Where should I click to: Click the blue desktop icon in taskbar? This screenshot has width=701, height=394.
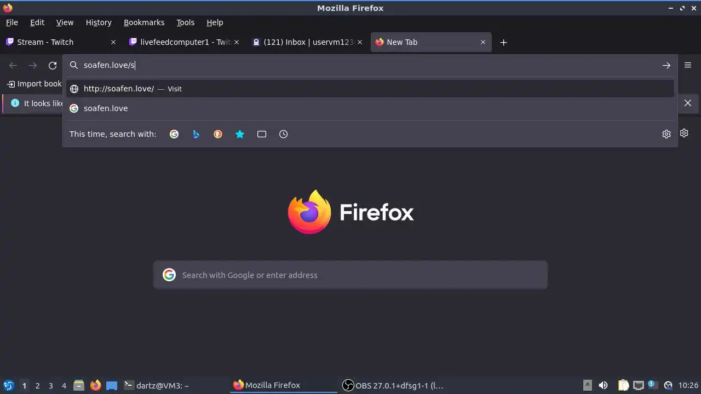(112, 385)
